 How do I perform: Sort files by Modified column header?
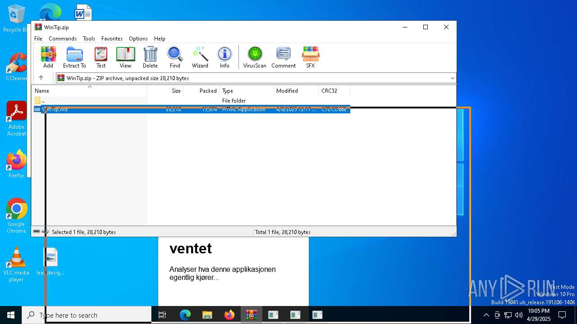pyautogui.click(x=296, y=91)
